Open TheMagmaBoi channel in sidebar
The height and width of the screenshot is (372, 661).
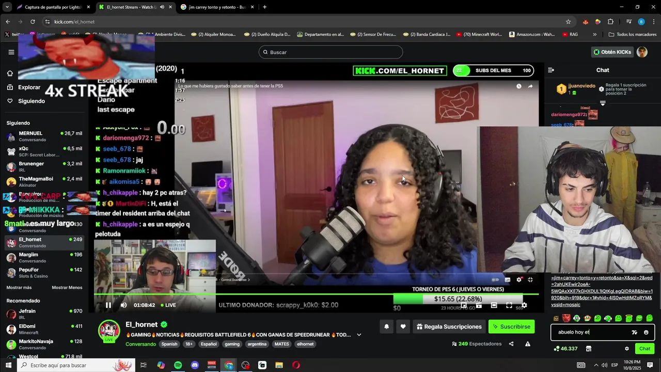pos(44,182)
